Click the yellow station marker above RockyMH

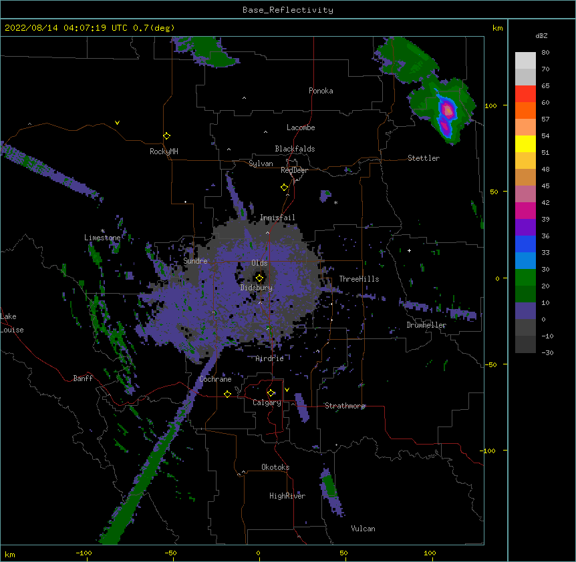click(x=166, y=136)
